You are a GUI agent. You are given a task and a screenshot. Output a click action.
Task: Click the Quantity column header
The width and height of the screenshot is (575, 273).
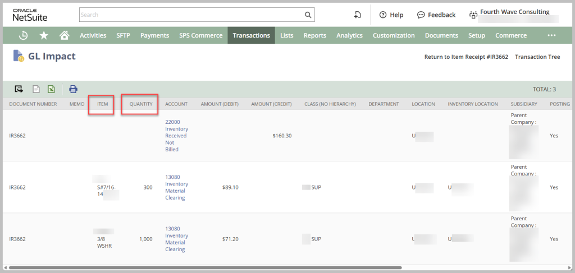tap(141, 104)
